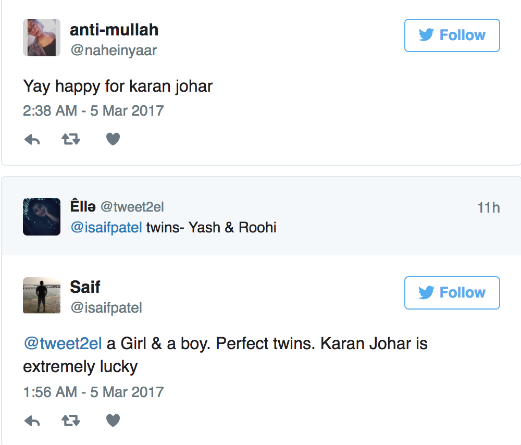Viewport: 521px width, 445px height.
Task: Open Saif's profile avatar
Action: pos(42,295)
